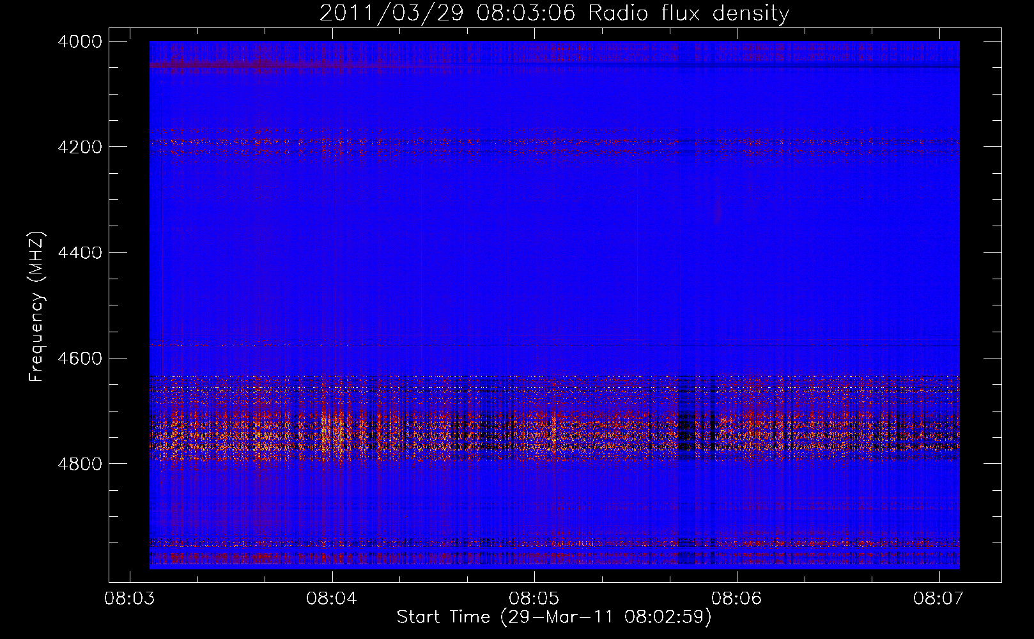
Task: Click the 'Start Time (29-Mar-11 08:02:59)' label
Action: (554, 617)
